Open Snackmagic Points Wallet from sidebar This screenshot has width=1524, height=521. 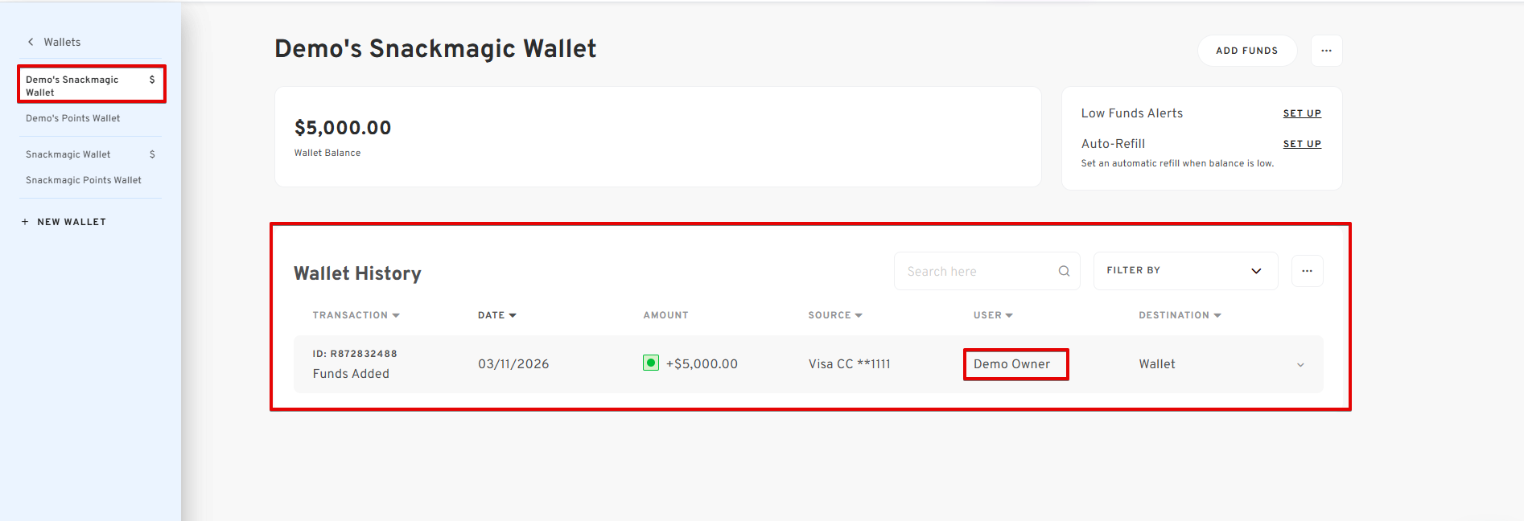(83, 180)
